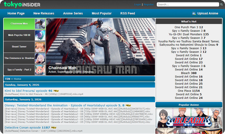Select The Eminence in Shadow slider label
Image resolution: width=225 pixels, height=134 pixels.
pyautogui.click(x=19, y=58)
